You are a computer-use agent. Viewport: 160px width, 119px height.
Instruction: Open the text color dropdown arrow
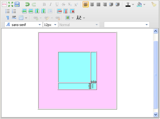(x=133, y=5)
